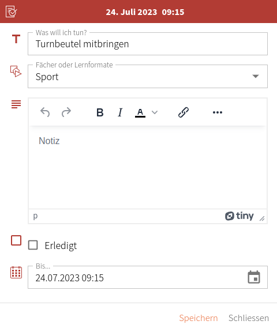Click the task checklist icon in header
Screen dimensions: 277x332
tap(11, 12)
